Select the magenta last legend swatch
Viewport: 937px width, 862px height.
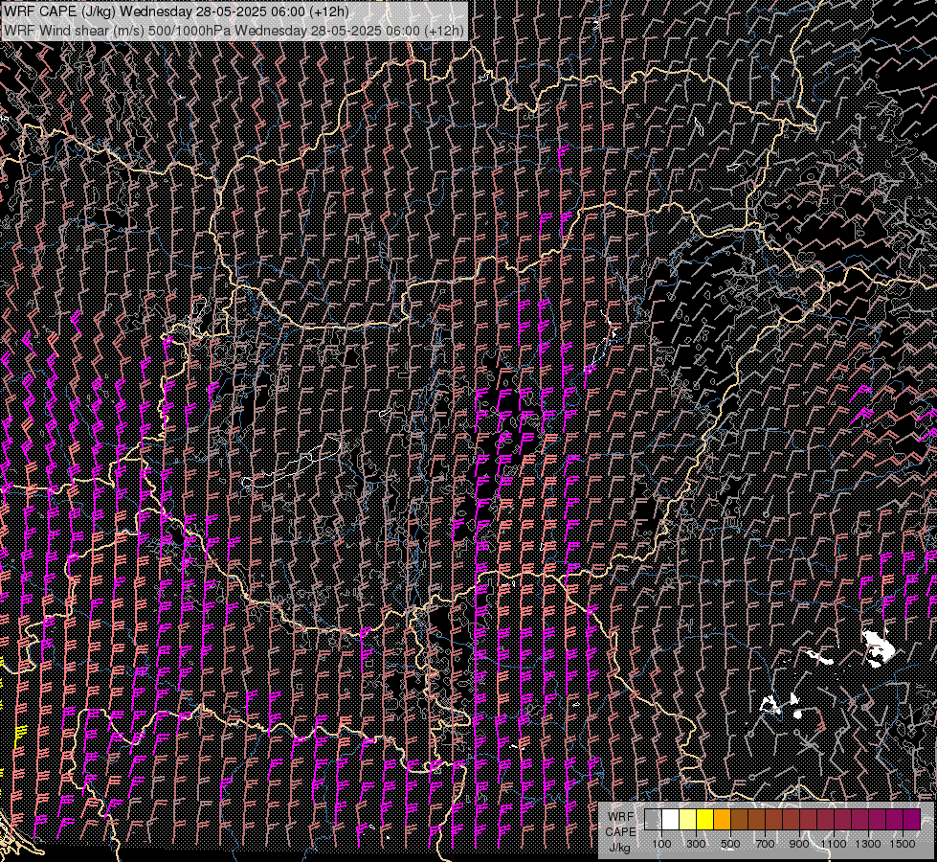click(x=912, y=819)
